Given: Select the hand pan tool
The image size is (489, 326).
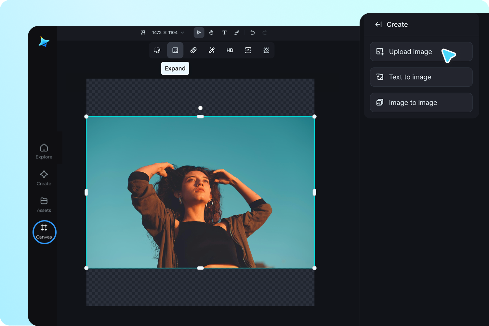Looking at the screenshot, I should pos(211,32).
